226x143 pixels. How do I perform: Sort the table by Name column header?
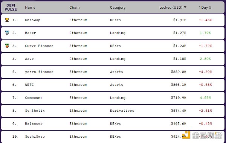tap(30, 8)
